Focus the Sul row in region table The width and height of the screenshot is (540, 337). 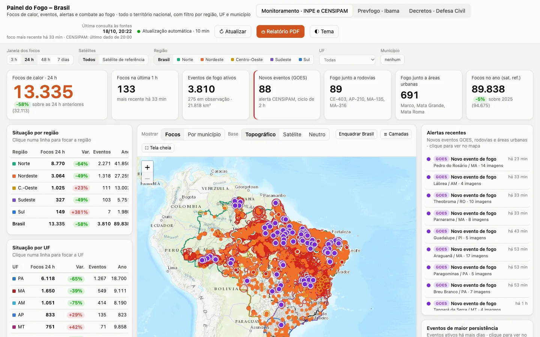pos(70,212)
